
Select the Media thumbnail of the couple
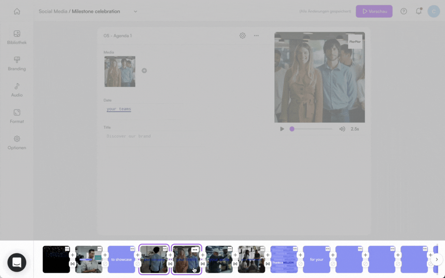(x=120, y=72)
